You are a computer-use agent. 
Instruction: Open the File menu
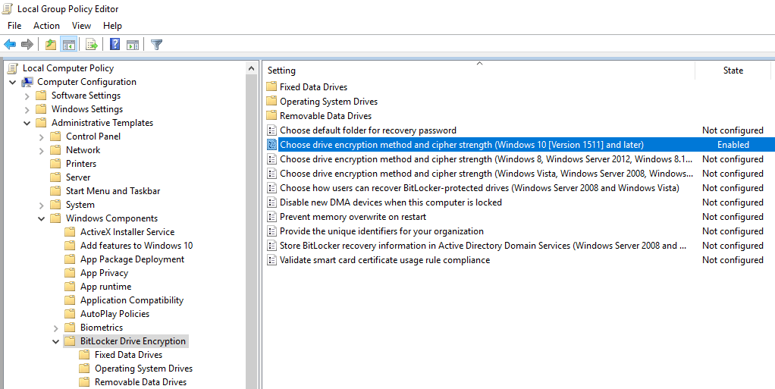[14, 26]
